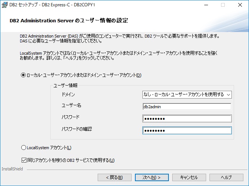Screen dimensions: 249x186
Task: Close the DB2 setup window
Action: pyautogui.click(x=240, y=5)
